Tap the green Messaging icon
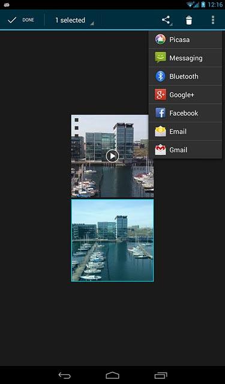Viewport: 225px width, 384px height. [x=160, y=58]
